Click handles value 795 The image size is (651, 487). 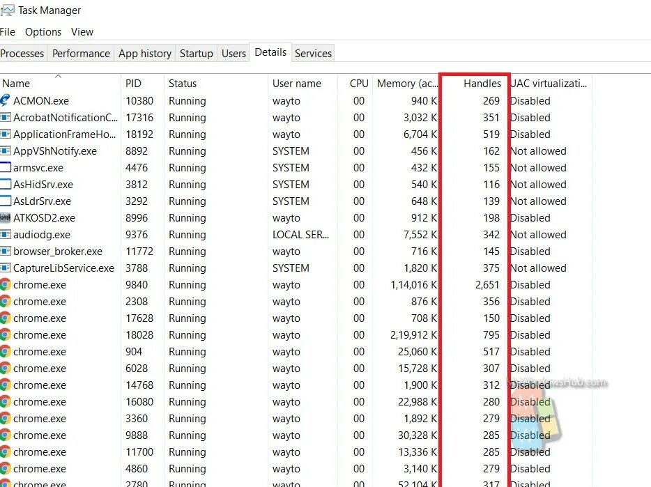[x=491, y=335]
